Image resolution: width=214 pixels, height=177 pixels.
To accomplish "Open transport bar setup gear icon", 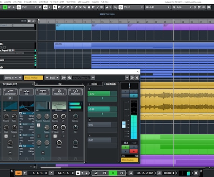I will pyautogui.click(x=196, y=173).
